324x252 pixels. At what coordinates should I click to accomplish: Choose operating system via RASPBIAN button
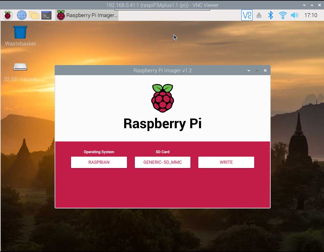coord(99,162)
